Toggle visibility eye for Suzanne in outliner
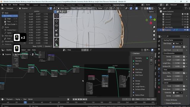 coord(185,30)
